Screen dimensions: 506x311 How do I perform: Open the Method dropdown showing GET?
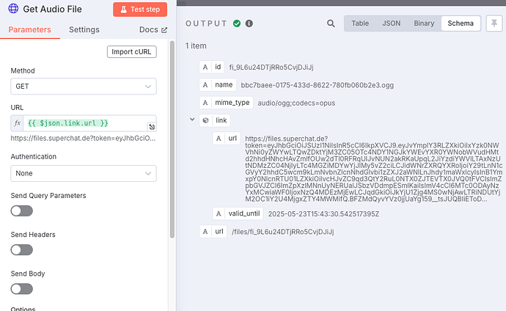pos(84,86)
